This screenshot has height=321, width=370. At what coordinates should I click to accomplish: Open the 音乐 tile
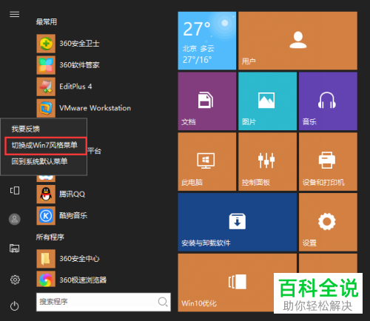point(328,101)
